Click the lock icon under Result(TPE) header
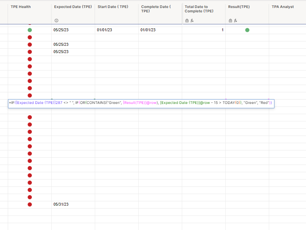This screenshot has height=230, width=306. 231,21
